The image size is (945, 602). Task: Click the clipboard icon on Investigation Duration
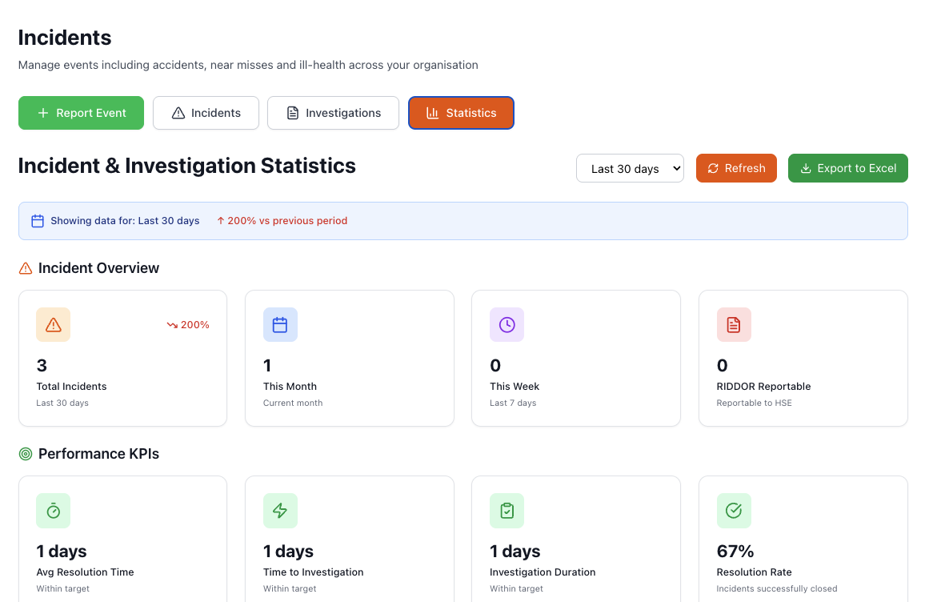click(x=507, y=510)
